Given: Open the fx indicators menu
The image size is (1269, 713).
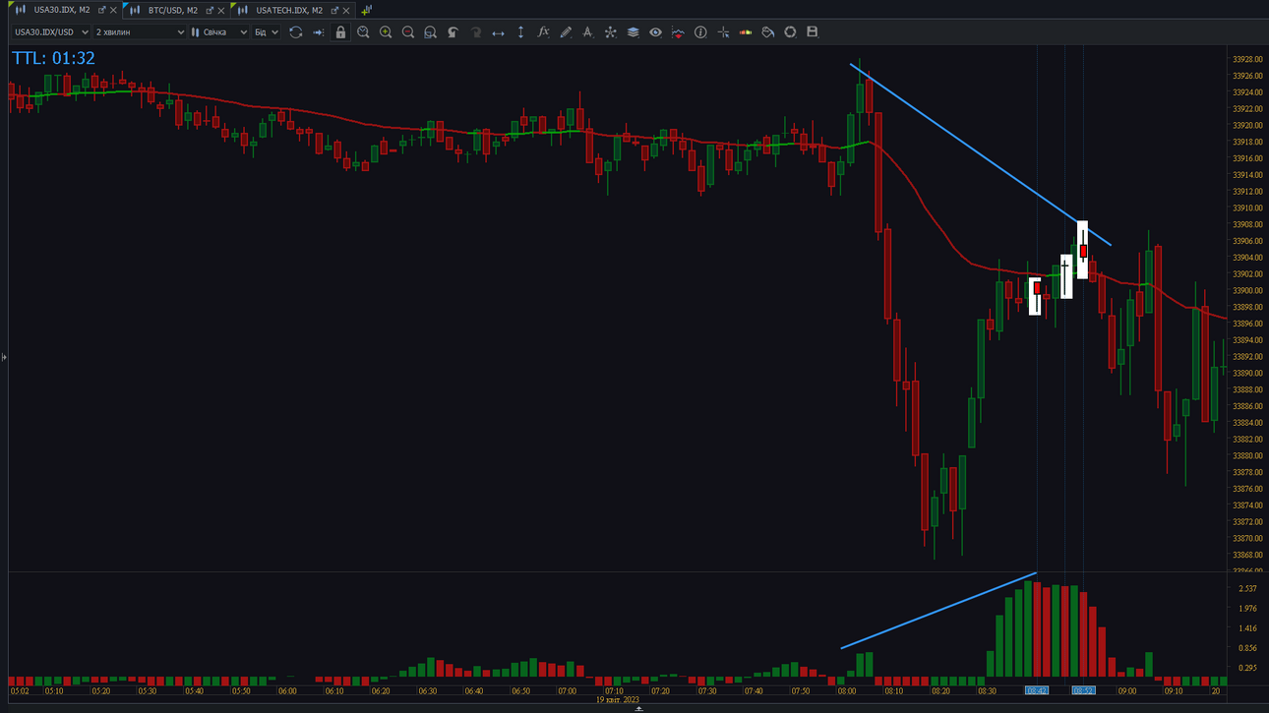Looking at the screenshot, I should point(543,32).
